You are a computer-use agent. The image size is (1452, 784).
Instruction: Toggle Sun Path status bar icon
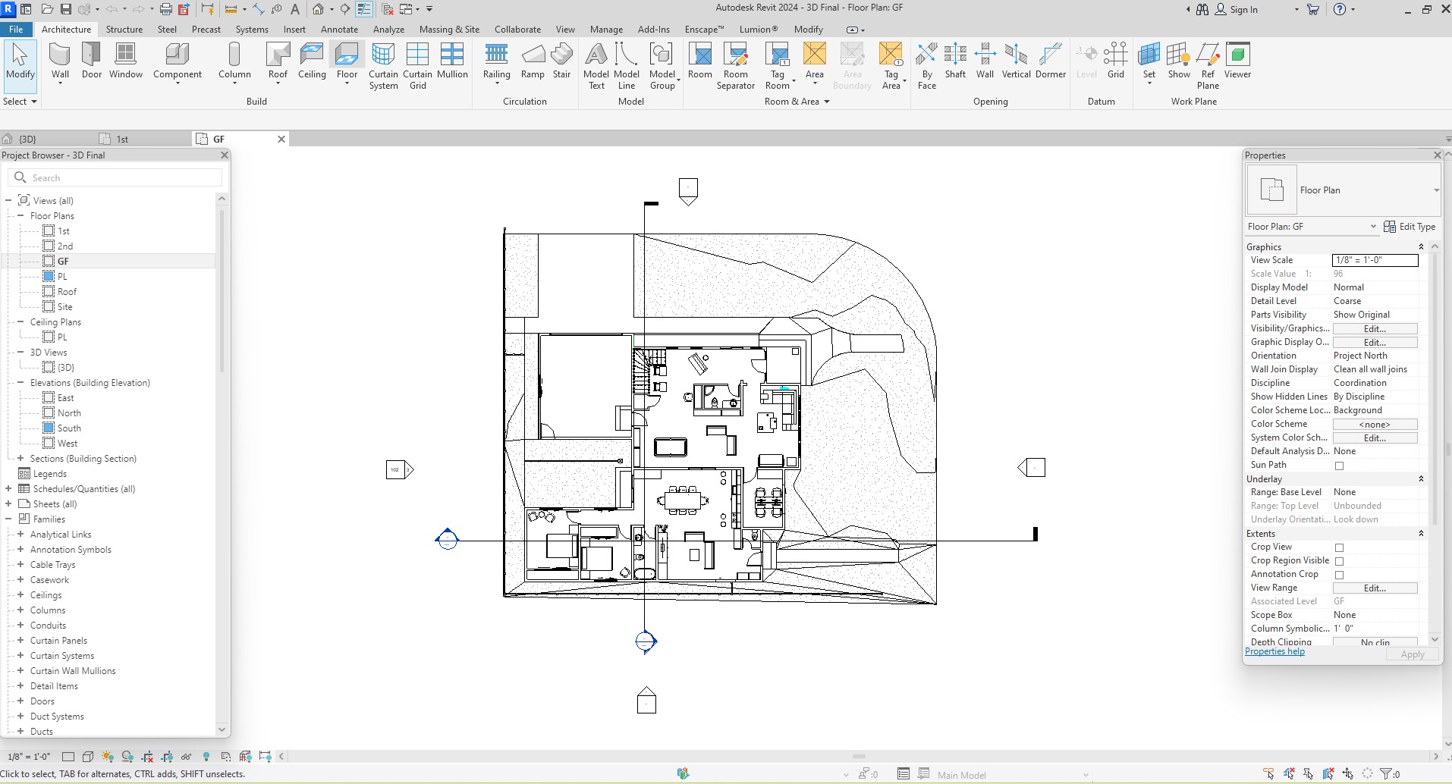pyautogui.click(x=108, y=757)
